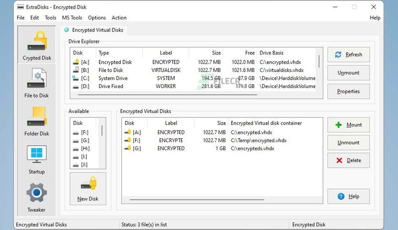
Task: Select the 'Encrypted Disk' type cell
Action: point(115,62)
